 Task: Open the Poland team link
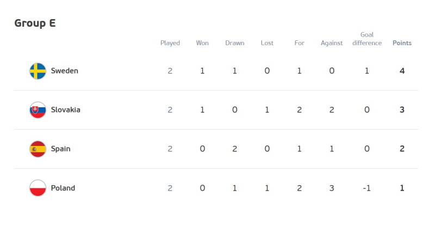point(63,188)
